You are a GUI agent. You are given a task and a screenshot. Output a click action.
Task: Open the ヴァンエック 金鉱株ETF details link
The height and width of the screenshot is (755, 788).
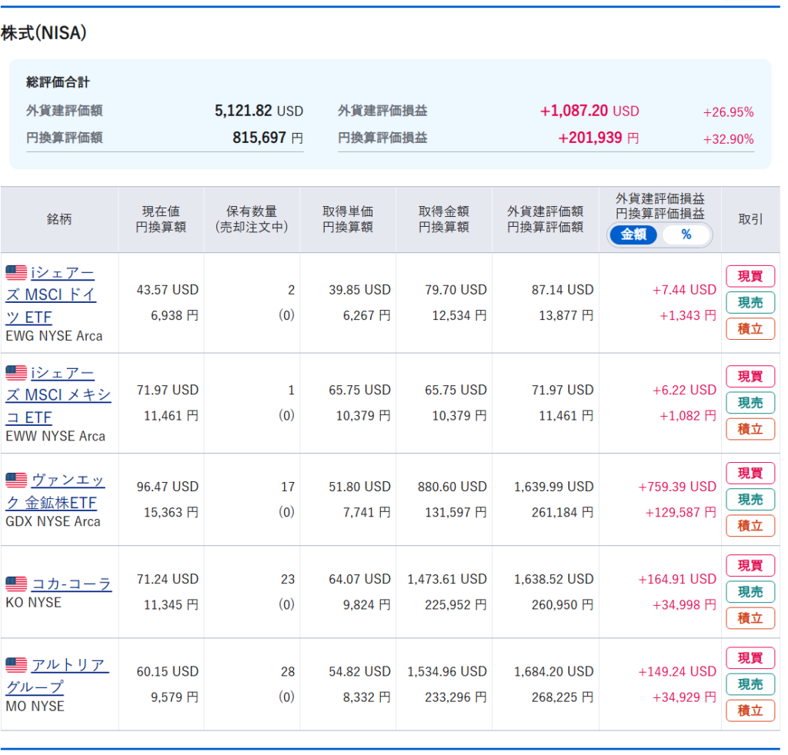pyautogui.click(x=55, y=492)
